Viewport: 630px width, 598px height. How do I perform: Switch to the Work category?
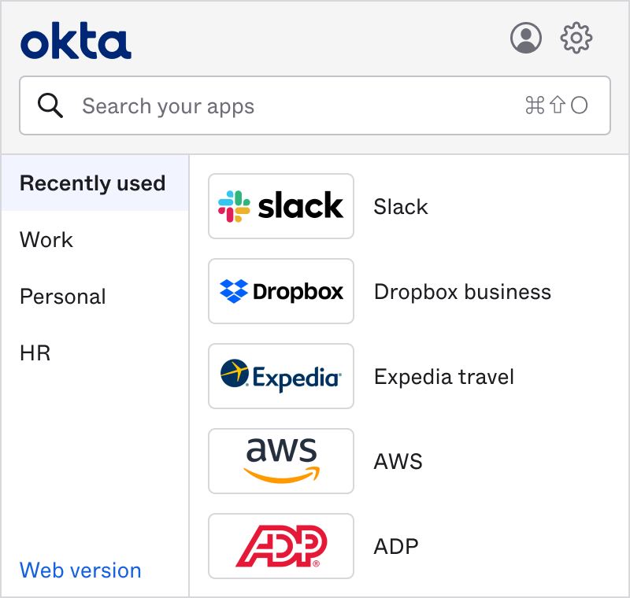pos(46,240)
